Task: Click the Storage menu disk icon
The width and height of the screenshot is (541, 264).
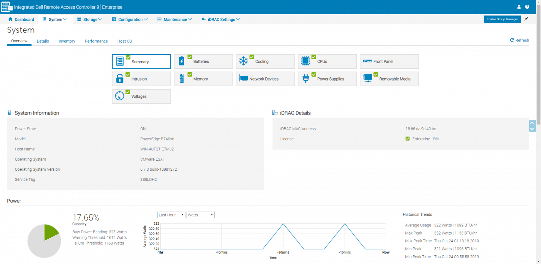Action: [79, 19]
